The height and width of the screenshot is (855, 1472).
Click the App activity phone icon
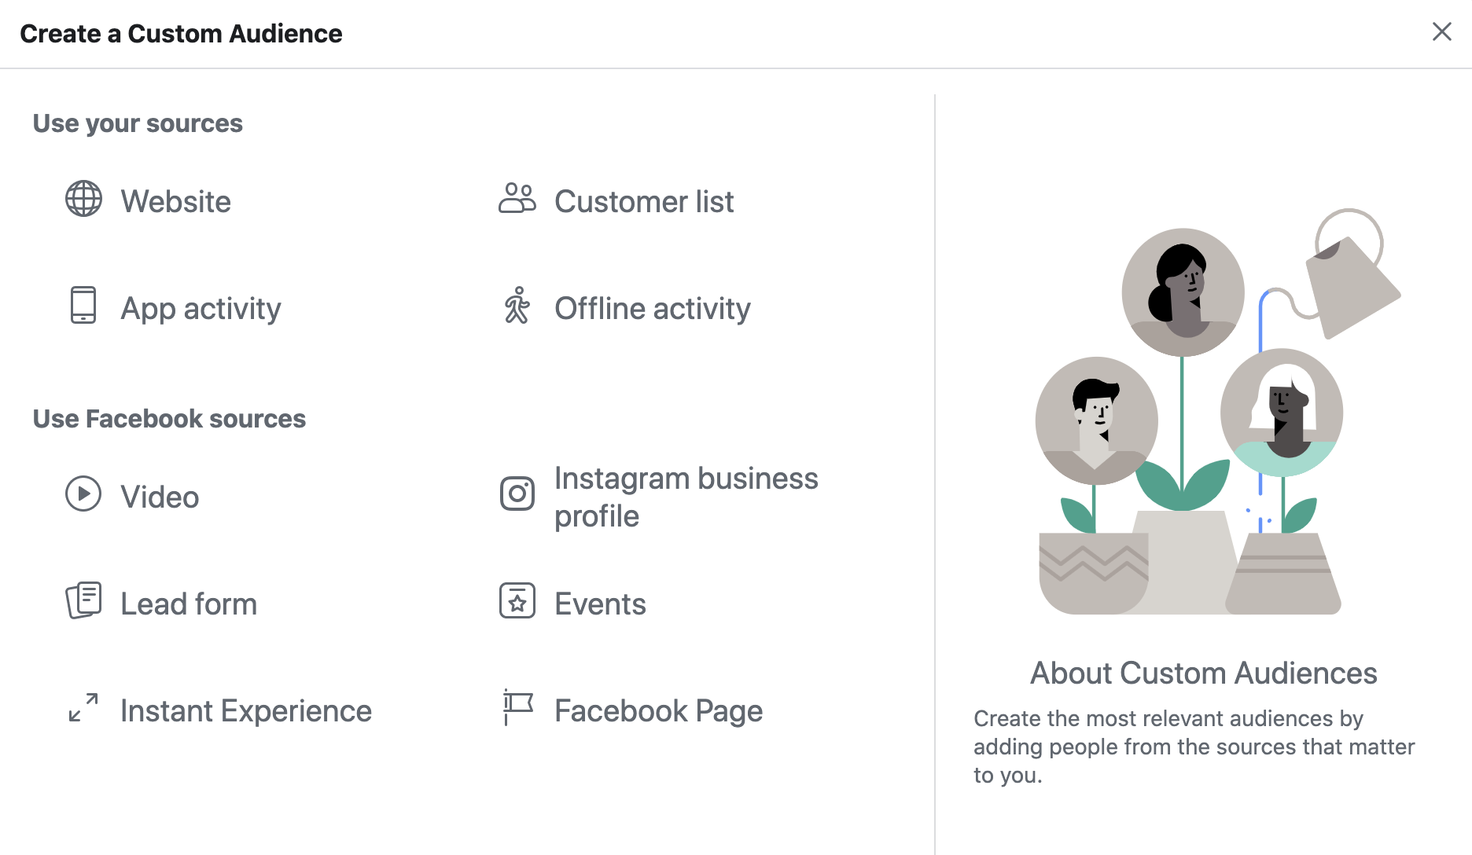tap(83, 305)
